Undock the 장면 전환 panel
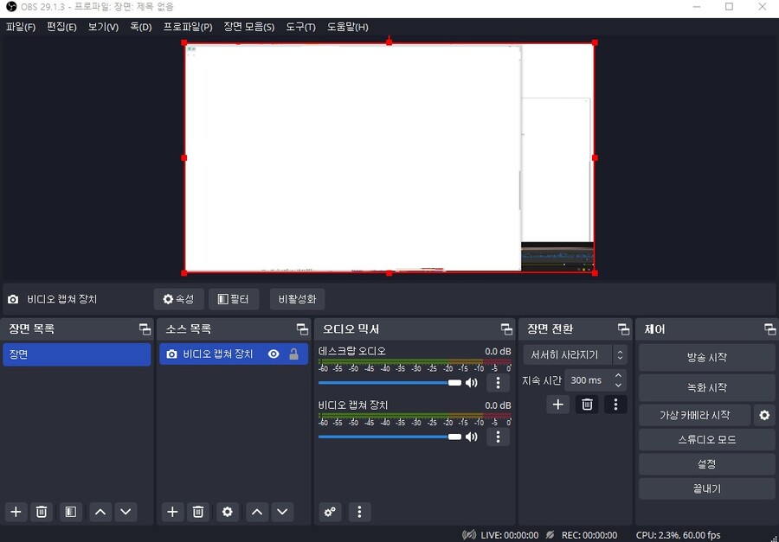Viewport: 779px width, 542px height. pos(623,328)
